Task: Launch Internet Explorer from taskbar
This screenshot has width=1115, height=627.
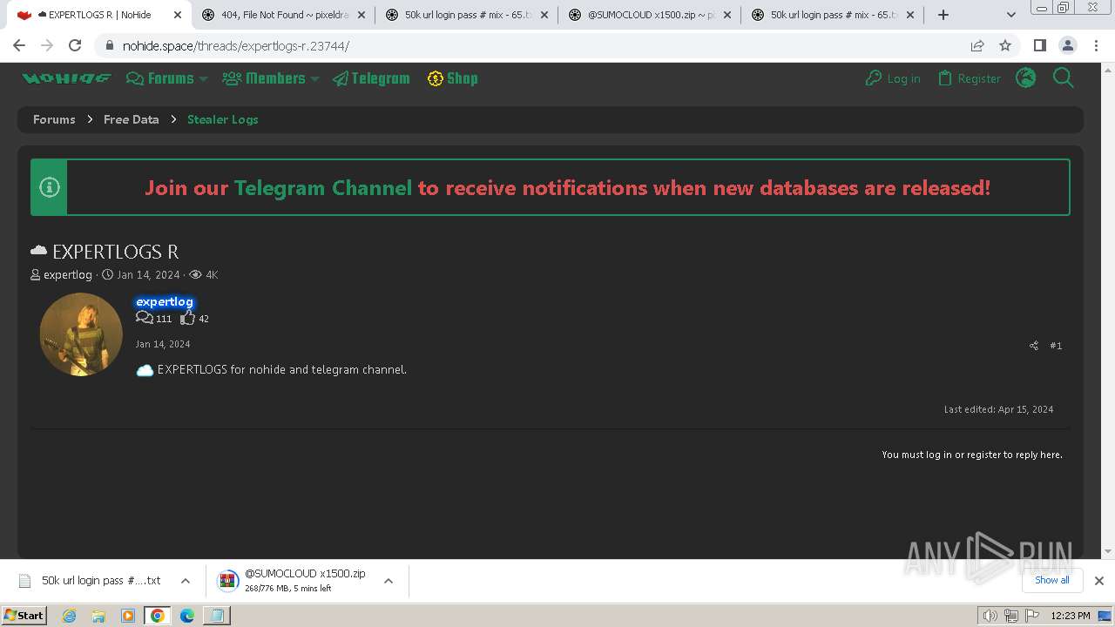Action: (70, 616)
